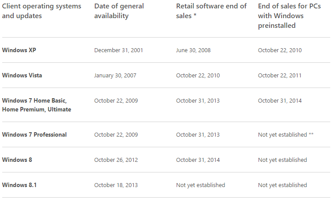The width and height of the screenshot is (332, 199).
Task: Click the October 31, 2014 cell in Windows 8 row
Action: point(198,160)
